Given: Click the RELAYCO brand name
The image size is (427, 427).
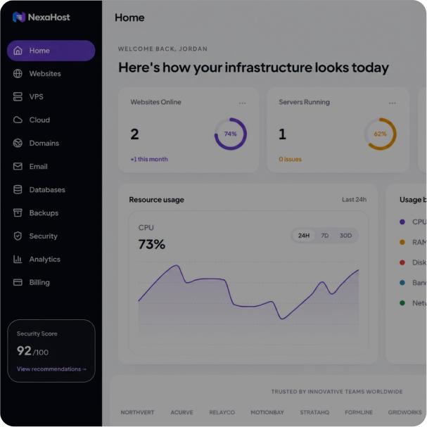Looking at the screenshot, I should [x=222, y=412].
